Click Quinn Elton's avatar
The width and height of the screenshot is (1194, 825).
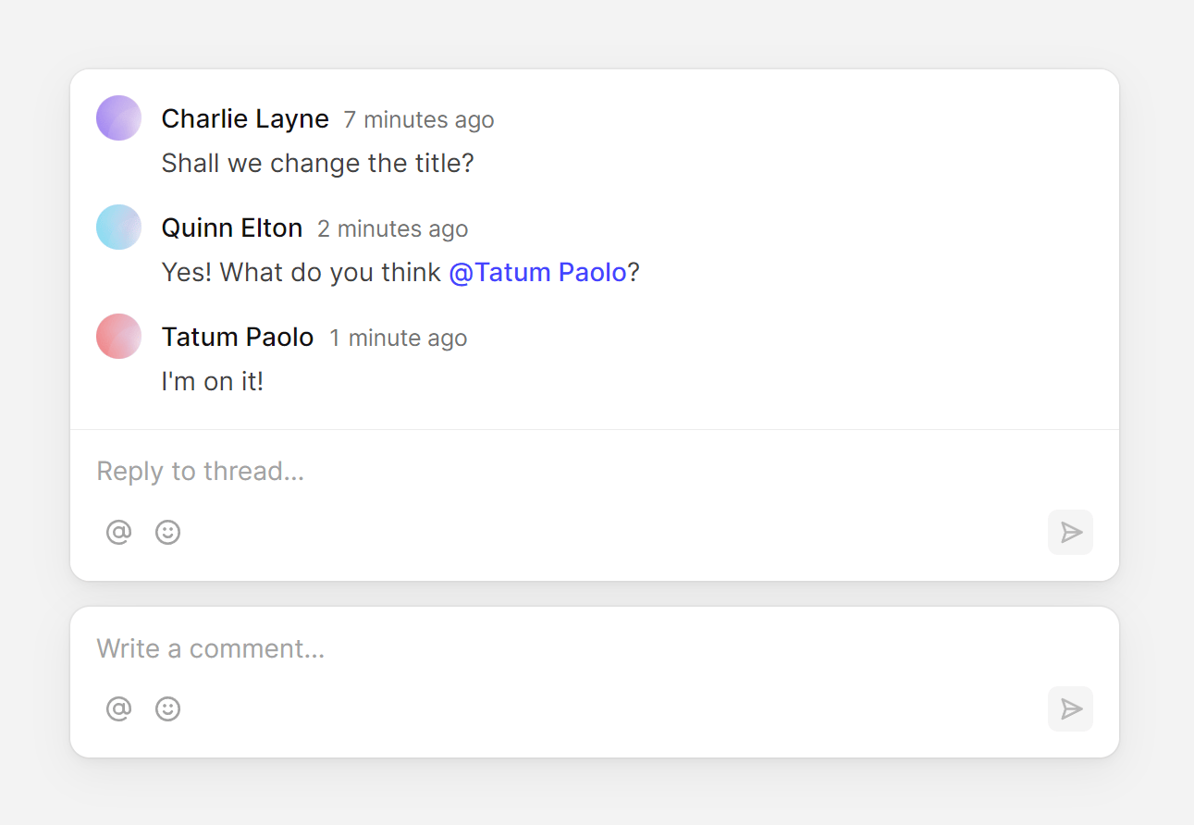click(118, 227)
